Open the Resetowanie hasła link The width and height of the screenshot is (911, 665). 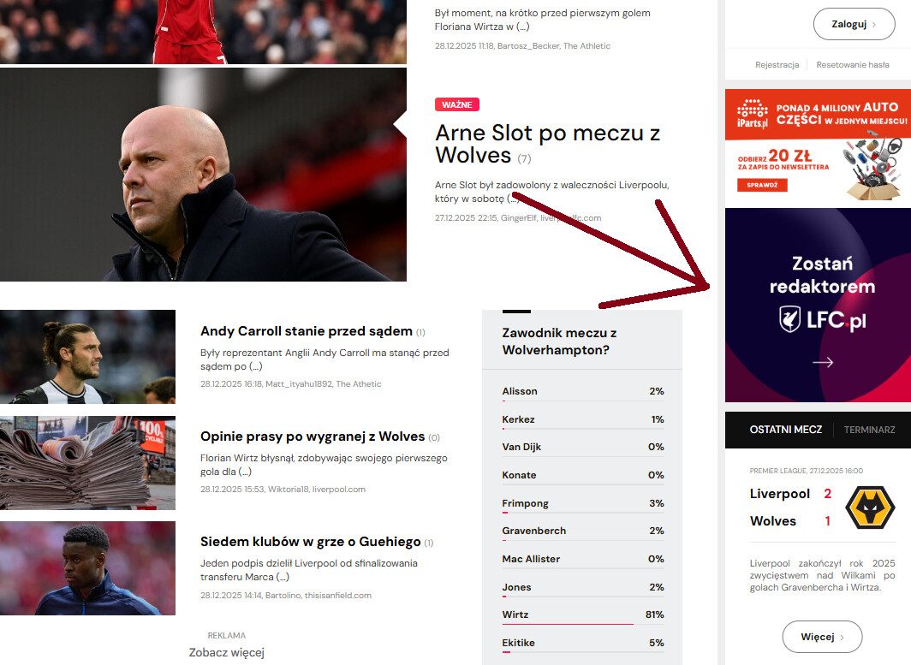pos(852,64)
